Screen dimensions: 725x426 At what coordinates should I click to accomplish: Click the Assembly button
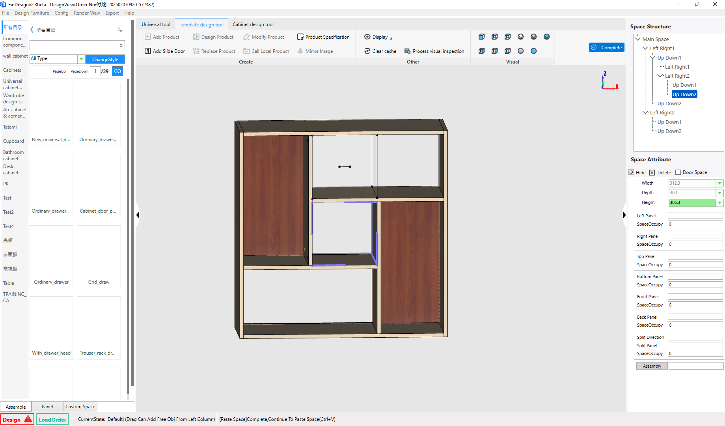652,366
